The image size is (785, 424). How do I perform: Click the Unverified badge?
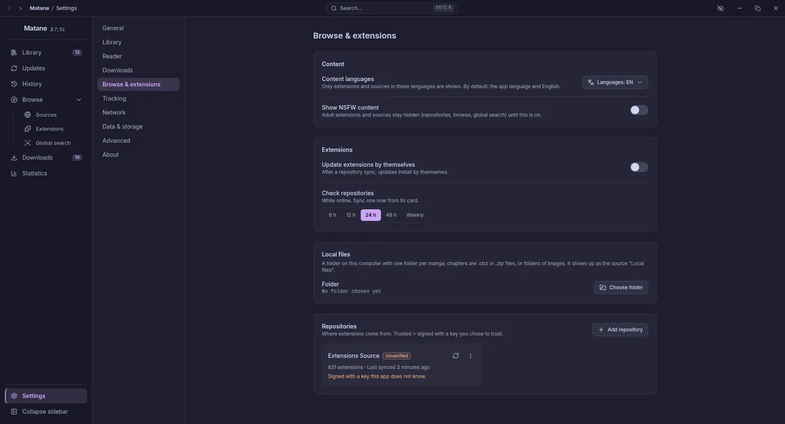[397, 356]
